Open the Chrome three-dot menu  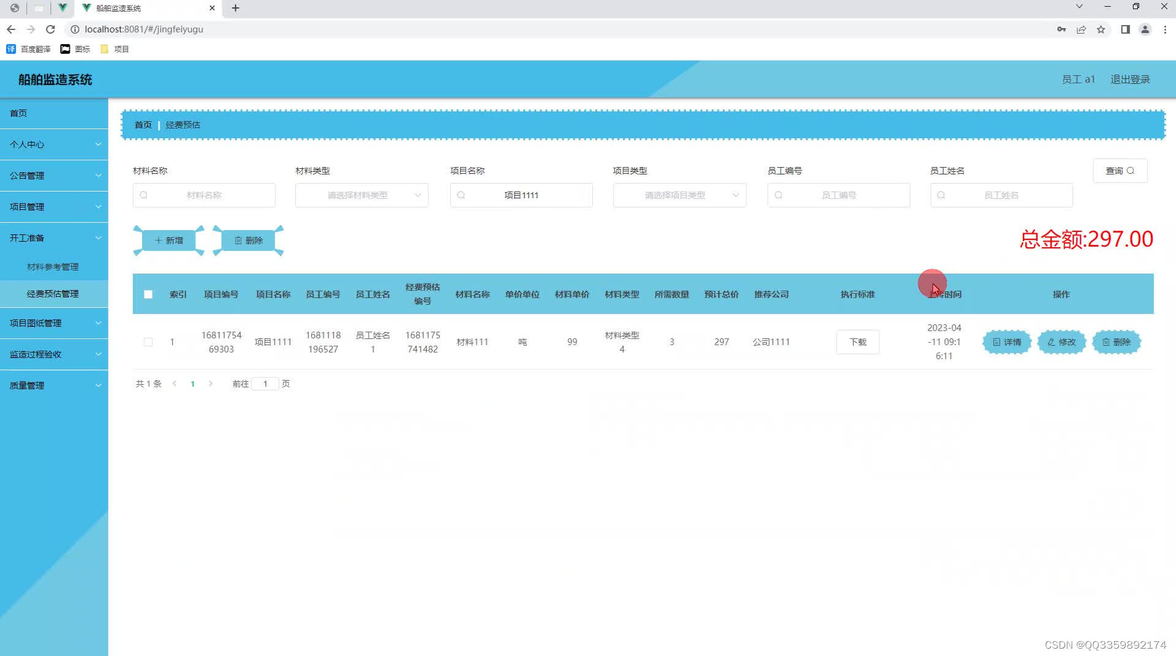[x=1165, y=29]
